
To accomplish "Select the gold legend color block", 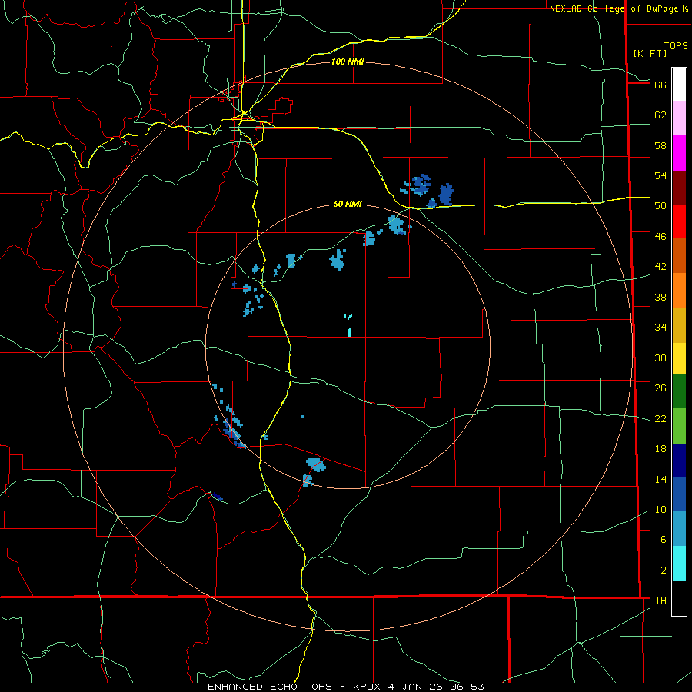I will [679, 325].
